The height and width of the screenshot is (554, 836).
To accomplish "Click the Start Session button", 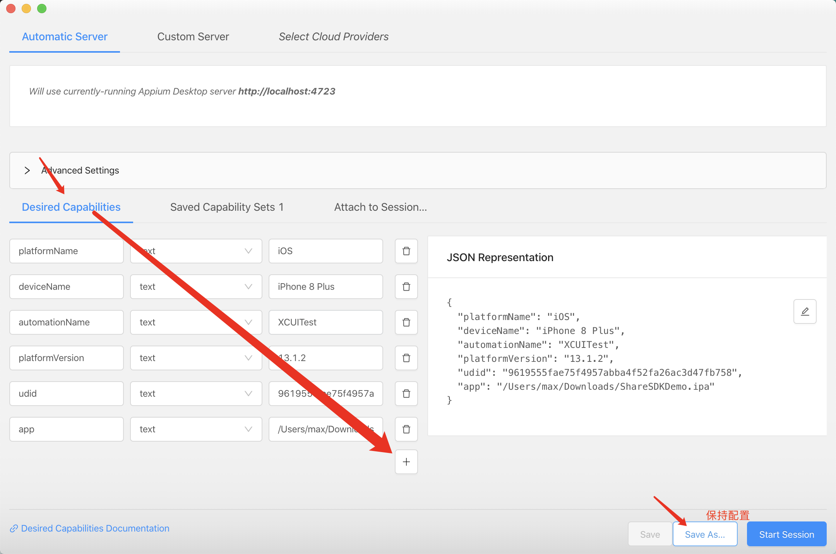I will pyautogui.click(x=786, y=534).
